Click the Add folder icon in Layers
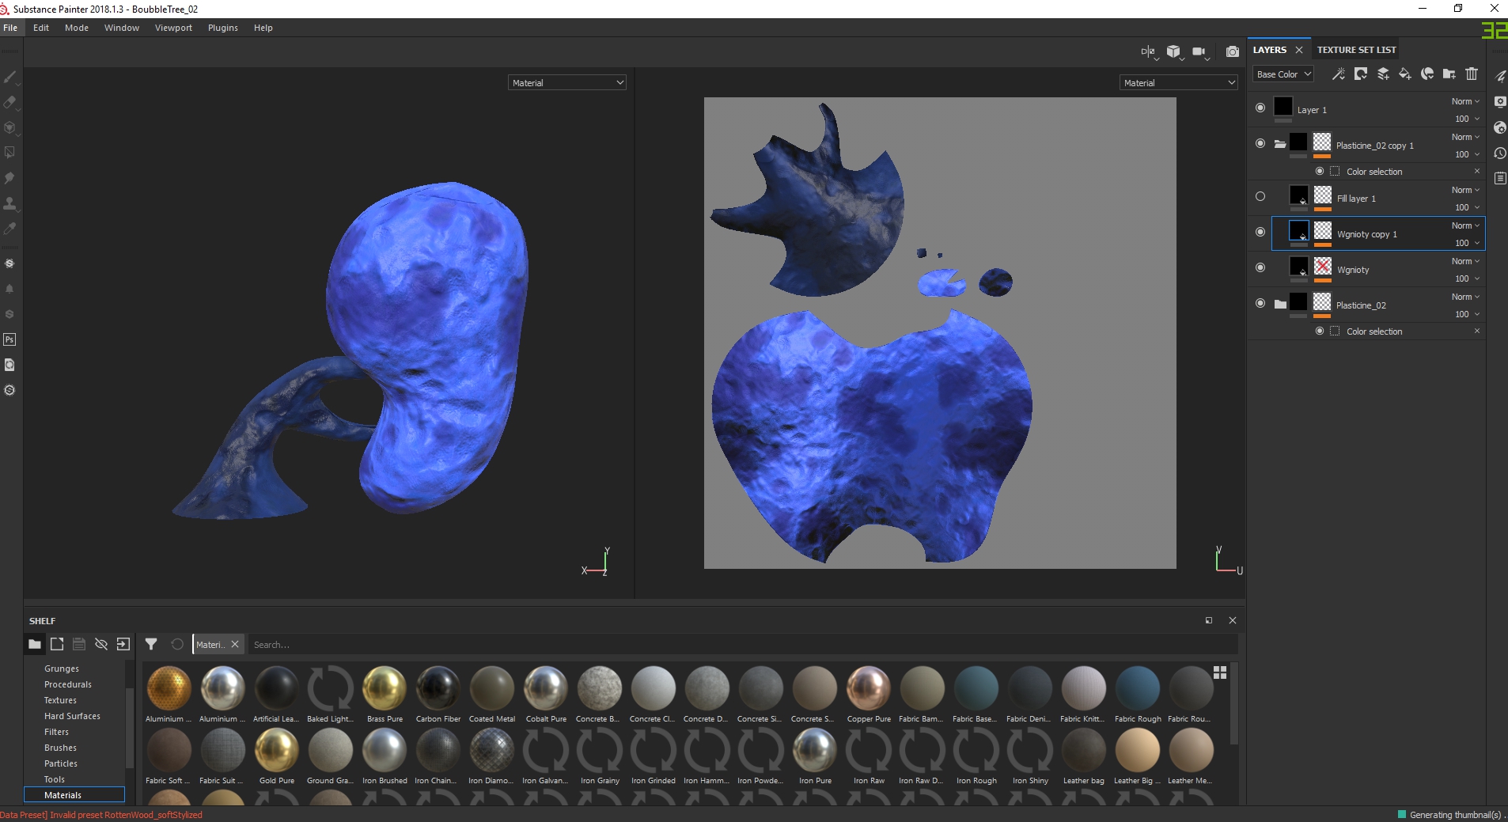This screenshot has height=822, width=1508. [1449, 74]
